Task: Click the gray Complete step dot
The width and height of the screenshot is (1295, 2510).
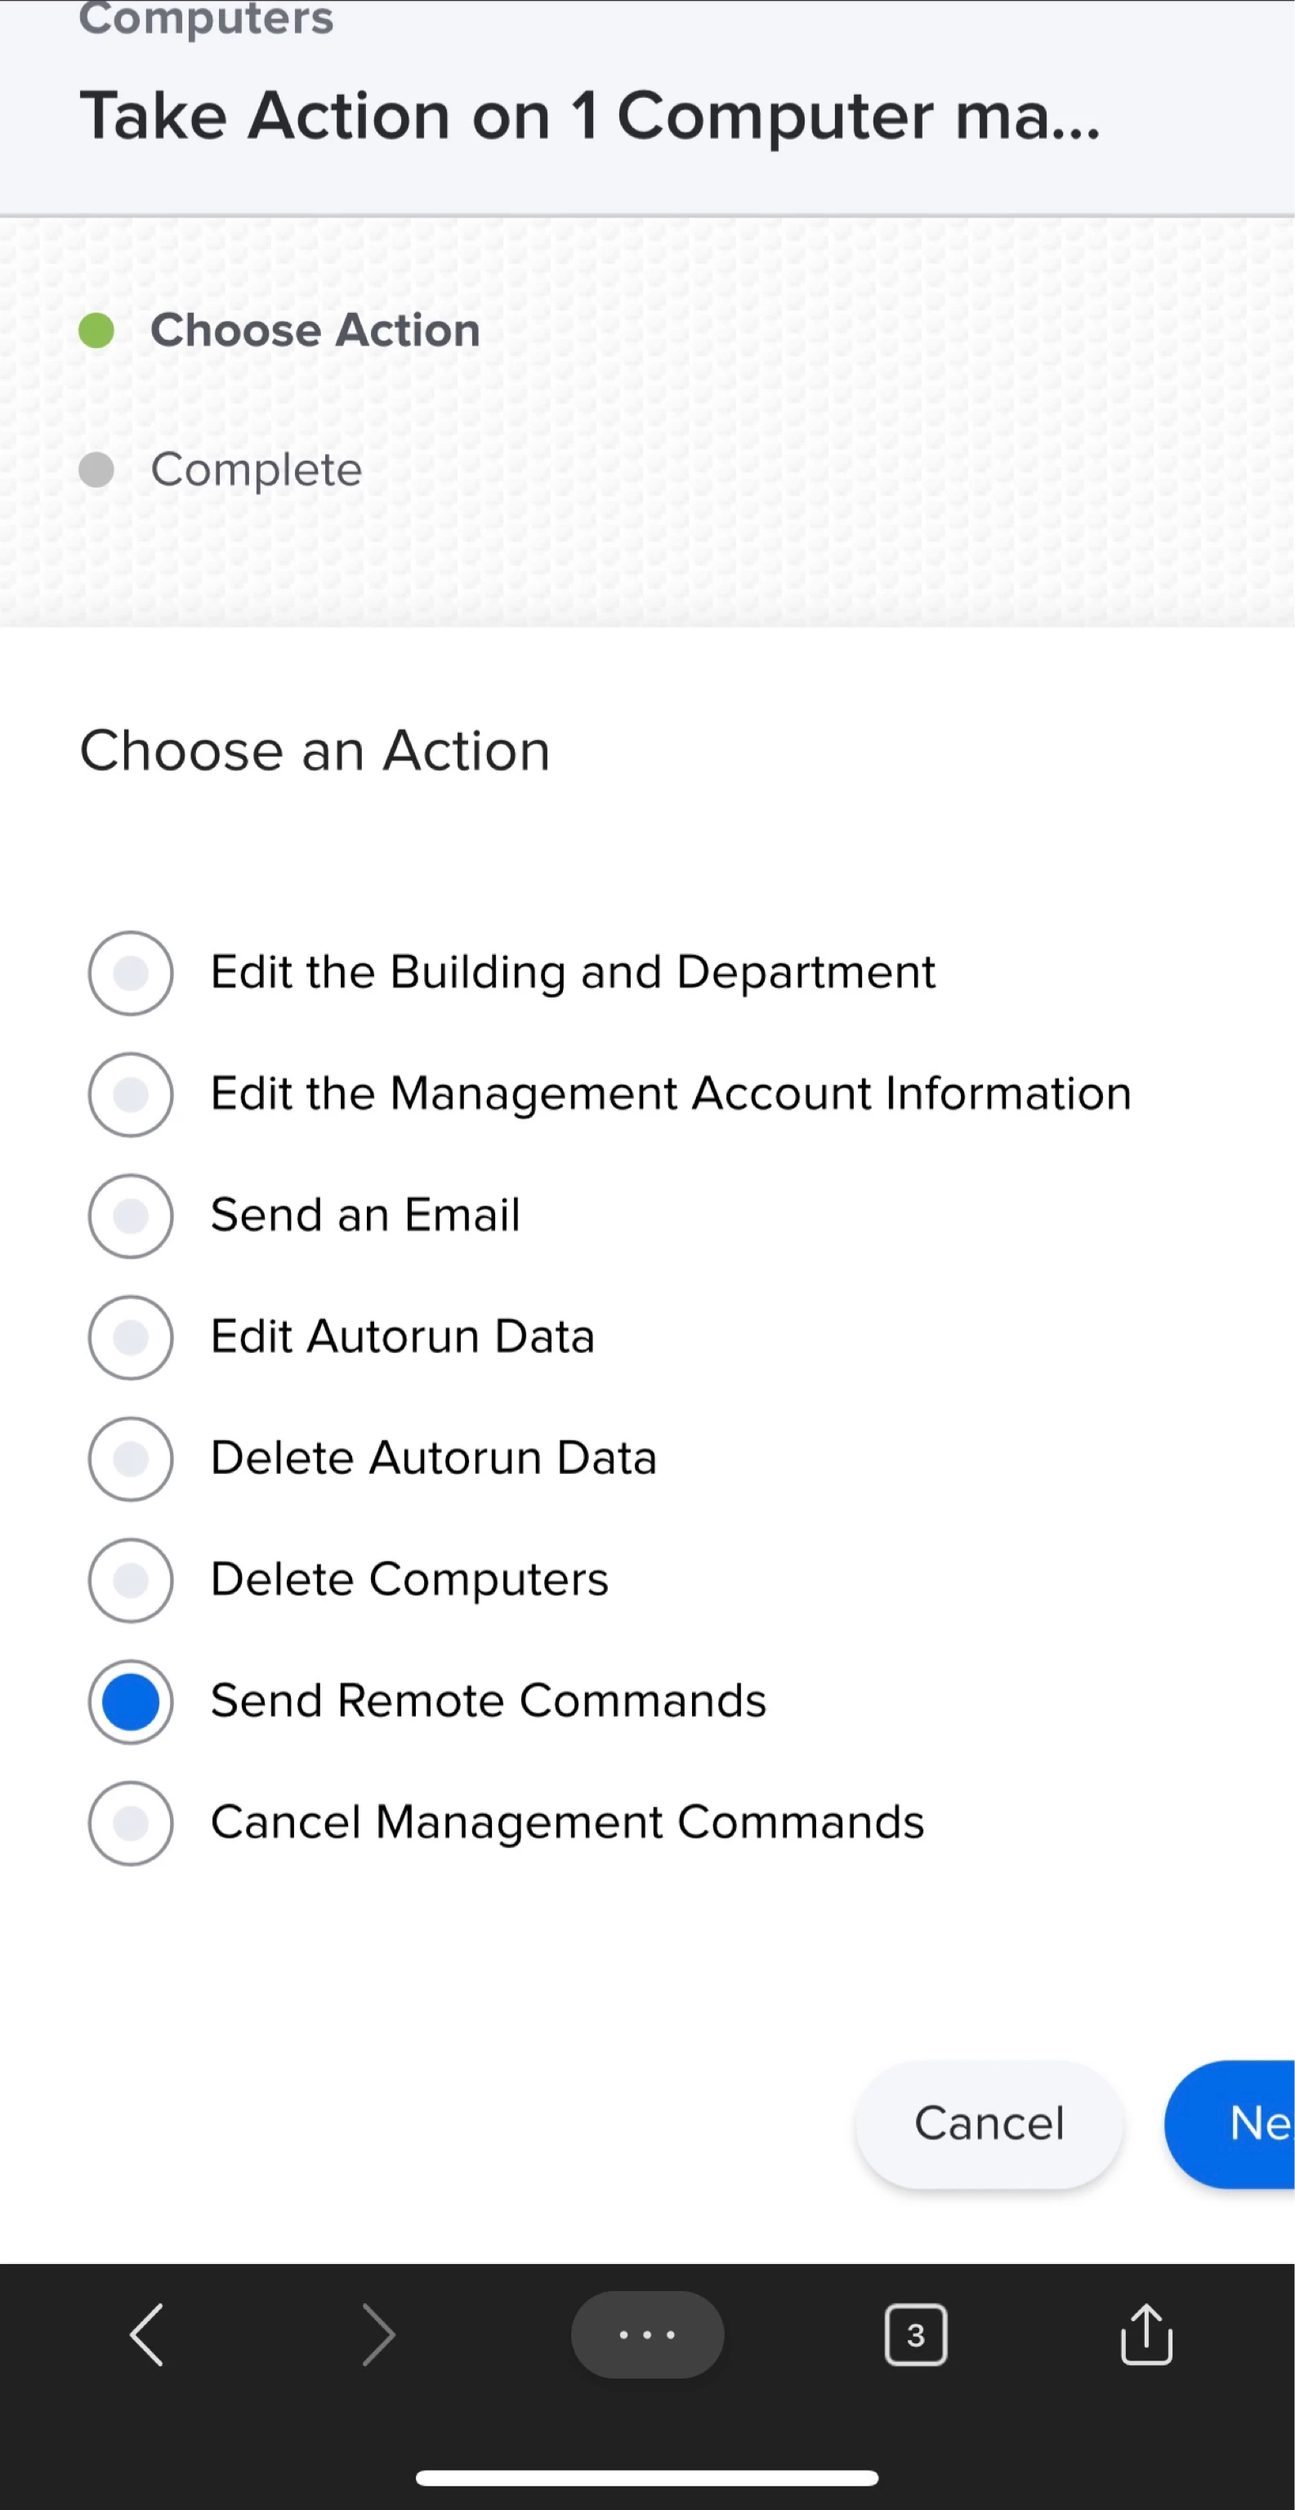Action: coord(96,470)
